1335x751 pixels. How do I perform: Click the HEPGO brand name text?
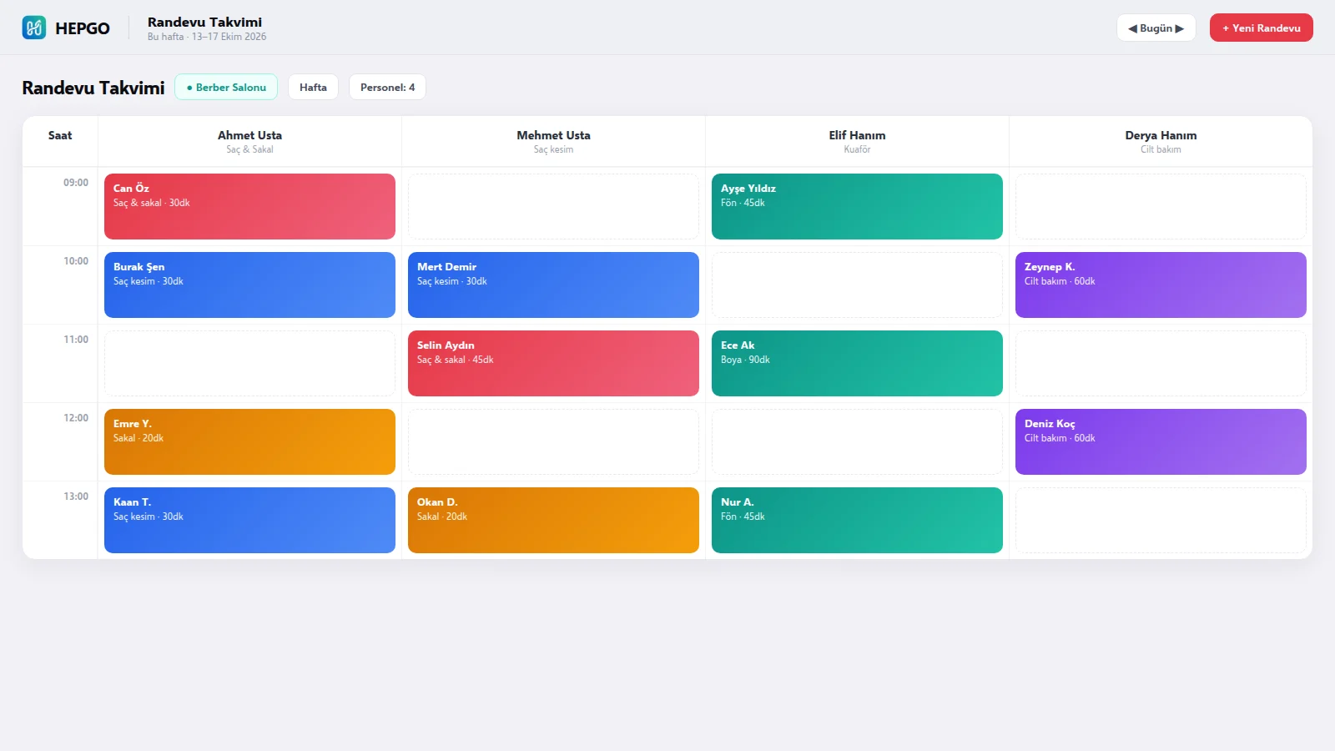point(83,28)
